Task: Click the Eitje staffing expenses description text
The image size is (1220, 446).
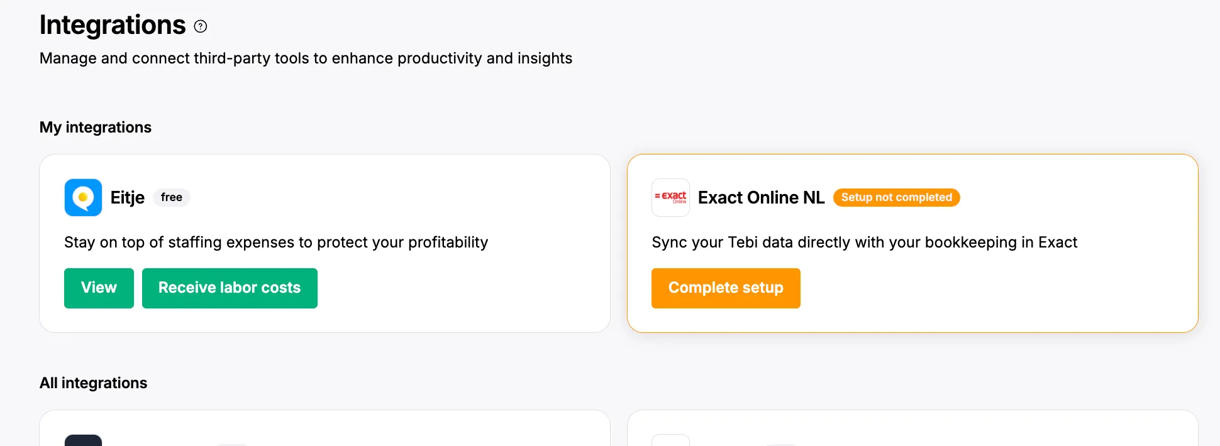Action: pos(276,242)
